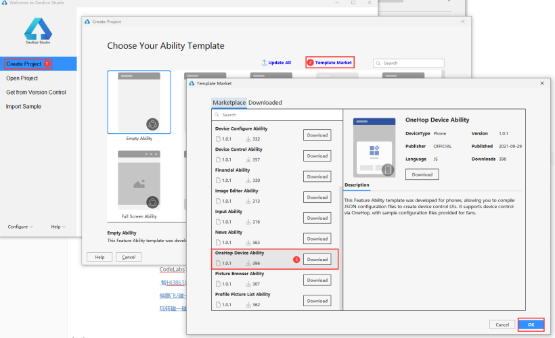Click the OneHop Device Ability preview image
Image resolution: width=555 pixels, height=338 pixels.
pos(374,147)
